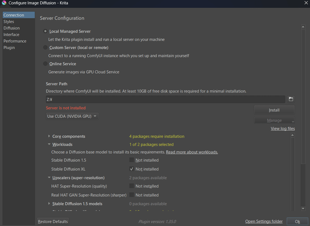Enable Stable Diffusion 1.5 workload checkbox

132,160
